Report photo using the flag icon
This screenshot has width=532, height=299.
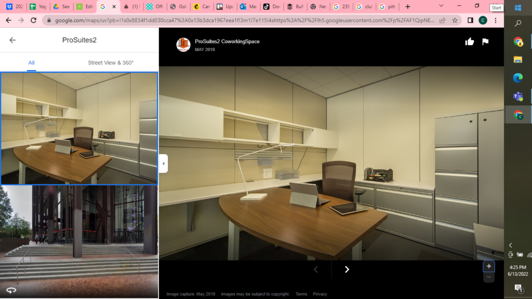coord(485,42)
